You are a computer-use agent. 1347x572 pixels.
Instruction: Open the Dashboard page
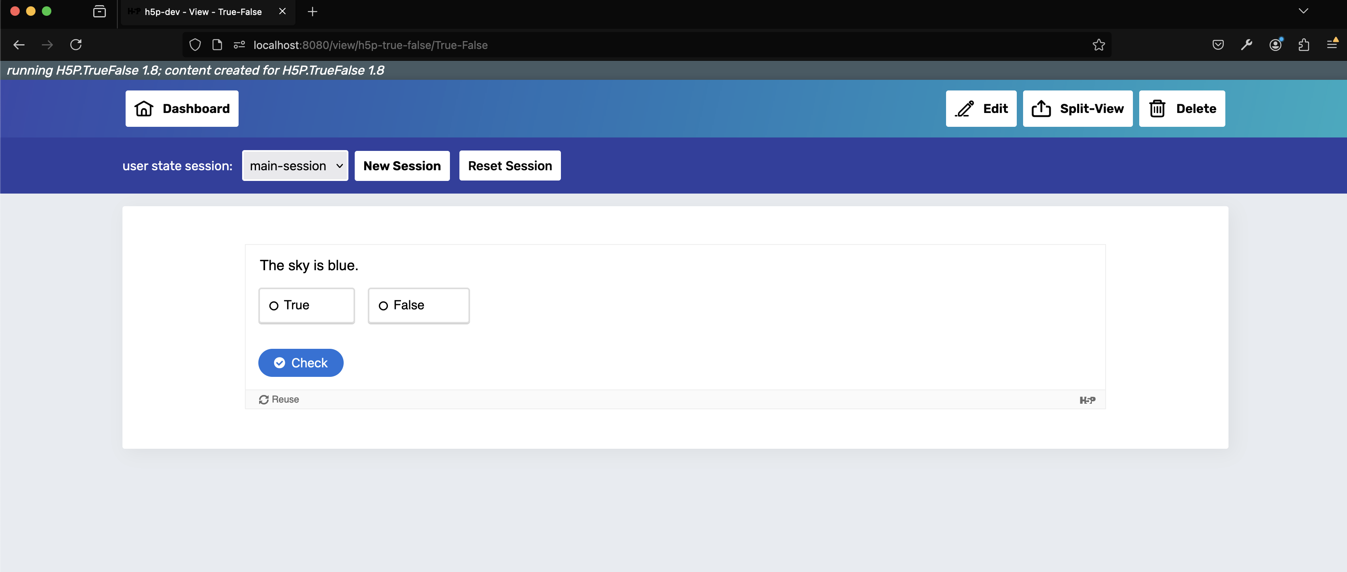(x=181, y=108)
